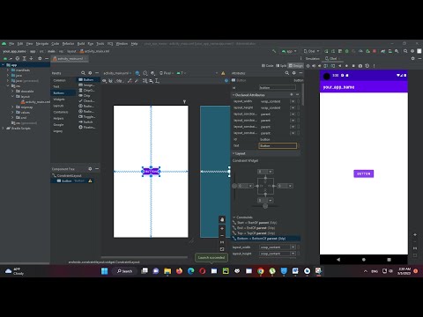This screenshot has height=317, width=423.
Task: Click the design surface layers icon
Action: pos(137,73)
